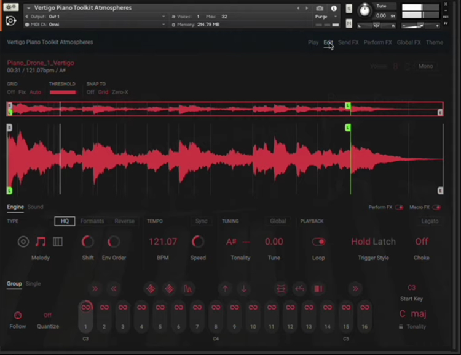Open instrument info via the i icon

(334, 8)
